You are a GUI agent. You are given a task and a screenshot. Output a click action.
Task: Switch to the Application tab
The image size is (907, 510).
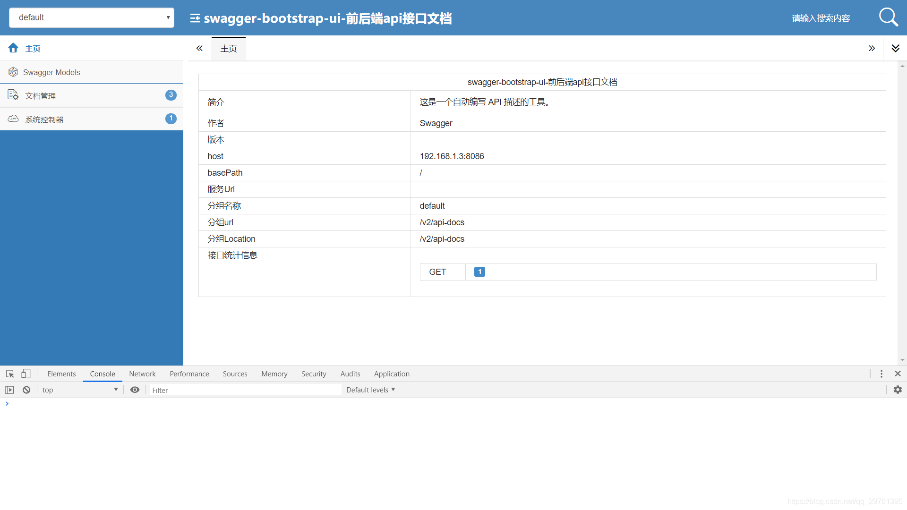[392, 374]
